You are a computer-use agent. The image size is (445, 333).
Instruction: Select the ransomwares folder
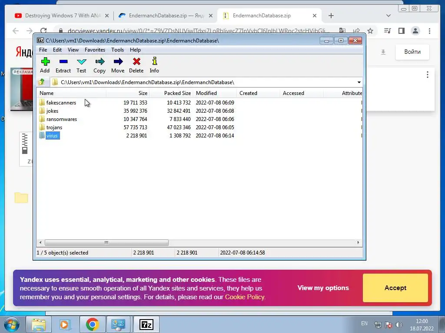[62, 119]
